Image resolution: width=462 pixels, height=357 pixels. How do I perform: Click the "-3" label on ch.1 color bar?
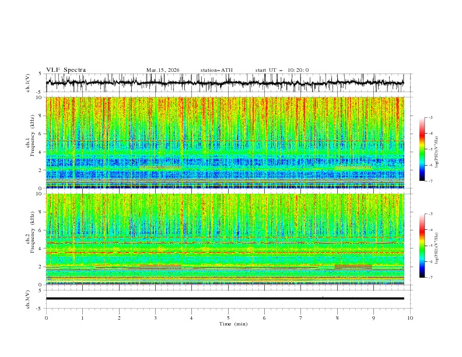pos(430,117)
